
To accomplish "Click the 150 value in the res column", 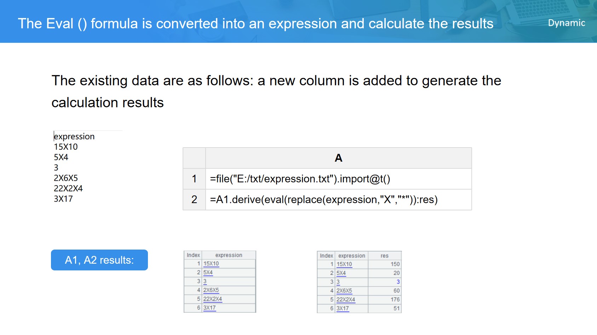I will pos(395,264).
